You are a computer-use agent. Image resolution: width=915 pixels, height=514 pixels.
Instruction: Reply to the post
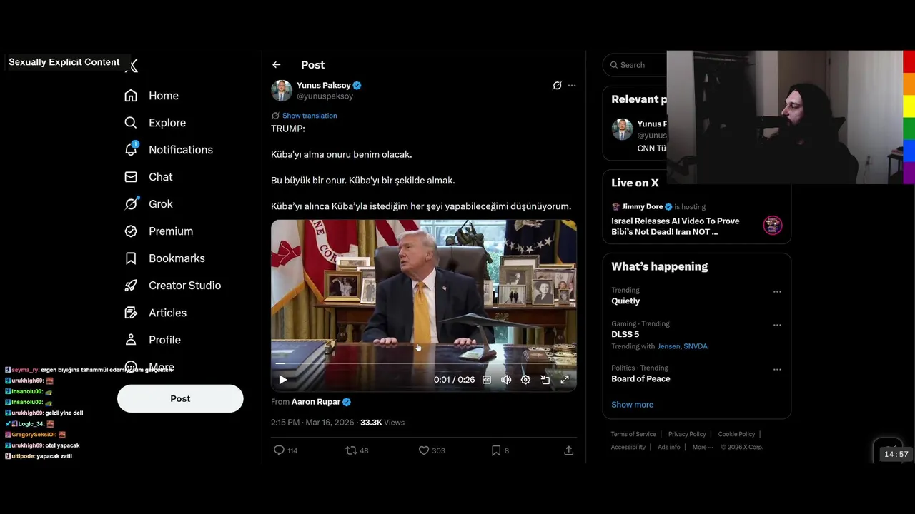pos(286,450)
